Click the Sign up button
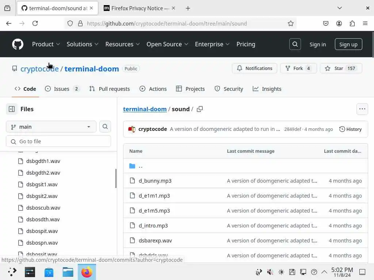The image size is (374, 280). (348, 44)
